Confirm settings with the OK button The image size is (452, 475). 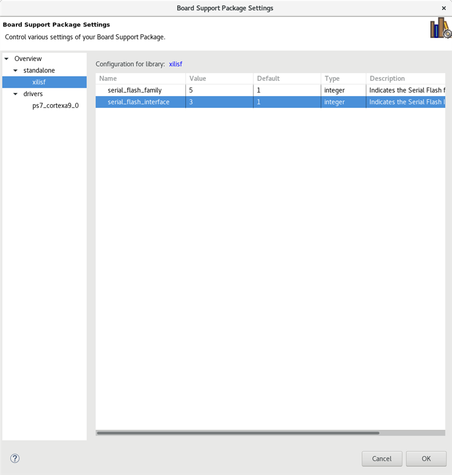(426, 459)
